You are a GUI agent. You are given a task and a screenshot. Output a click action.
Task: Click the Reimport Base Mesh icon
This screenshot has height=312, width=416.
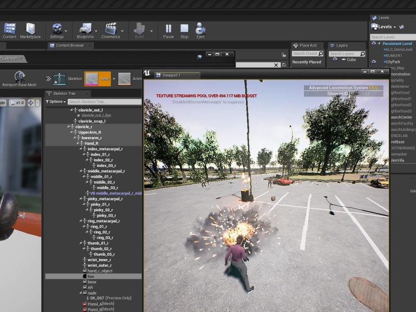19,76
